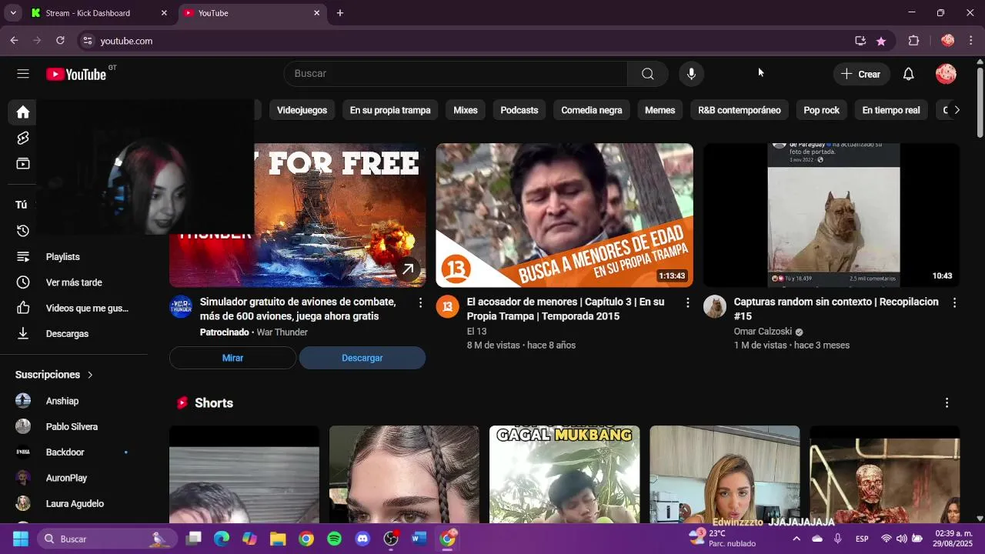
Task: Open the Windows Start menu
Action: coord(21,539)
